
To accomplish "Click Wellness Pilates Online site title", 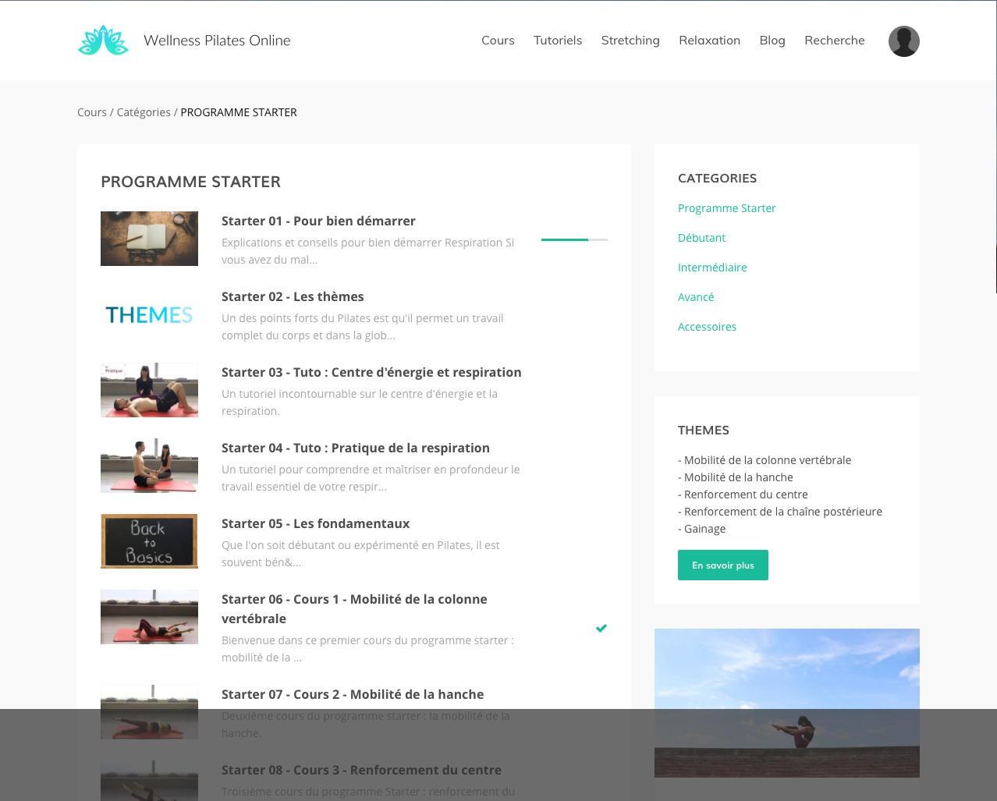I will 217,41.
